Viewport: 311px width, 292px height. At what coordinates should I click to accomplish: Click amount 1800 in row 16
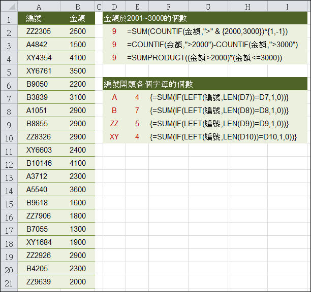[x=78, y=216]
